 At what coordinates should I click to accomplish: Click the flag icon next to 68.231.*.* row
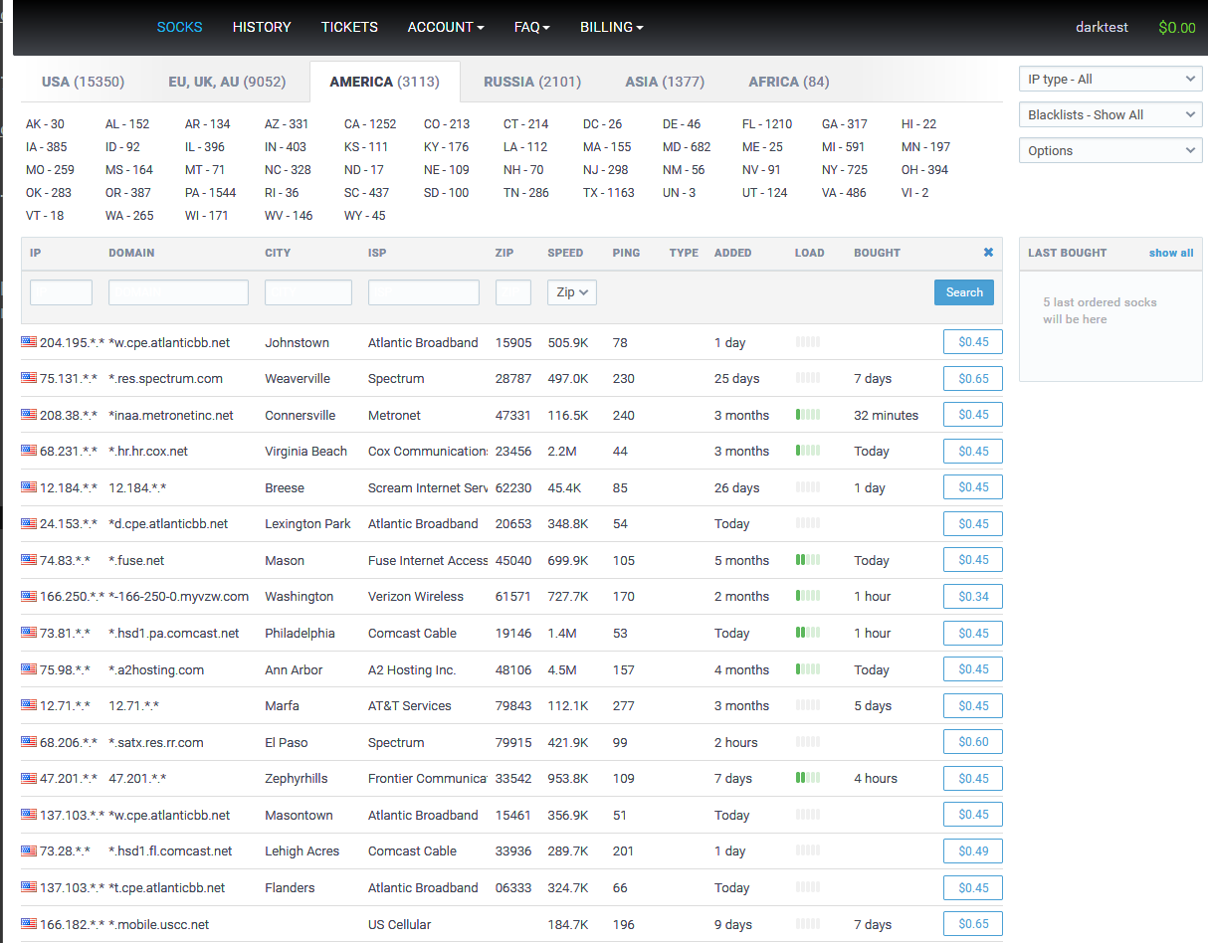(x=27, y=450)
